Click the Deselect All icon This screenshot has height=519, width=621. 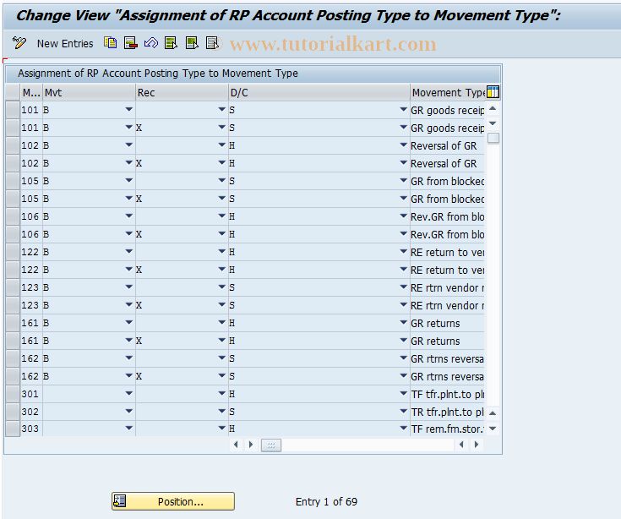coord(213,43)
